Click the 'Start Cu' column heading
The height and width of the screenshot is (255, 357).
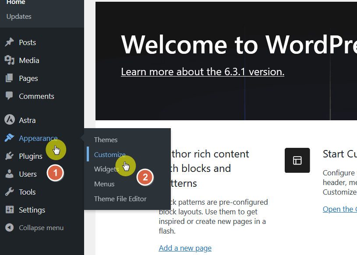[x=339, y=154]
